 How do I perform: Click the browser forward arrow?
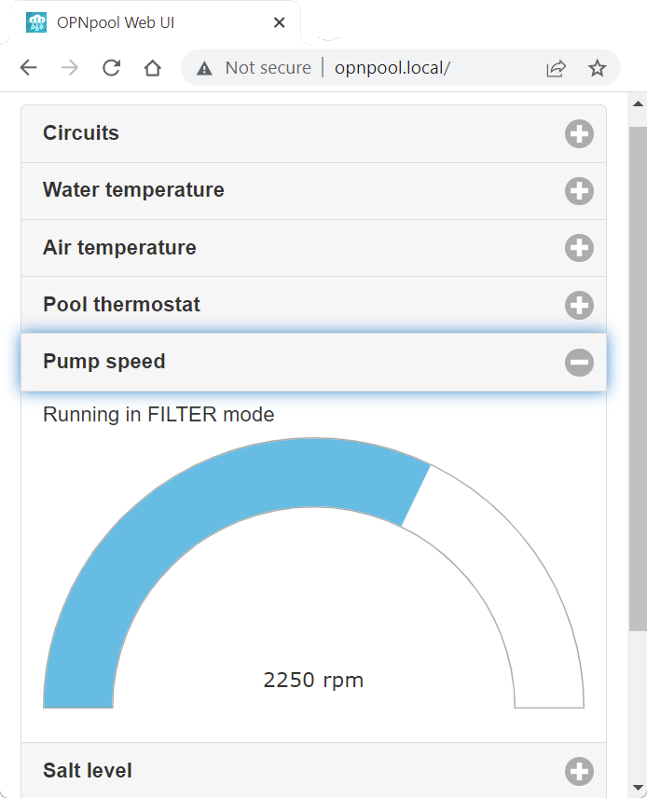pyautogui.click(x=70, y=68)
